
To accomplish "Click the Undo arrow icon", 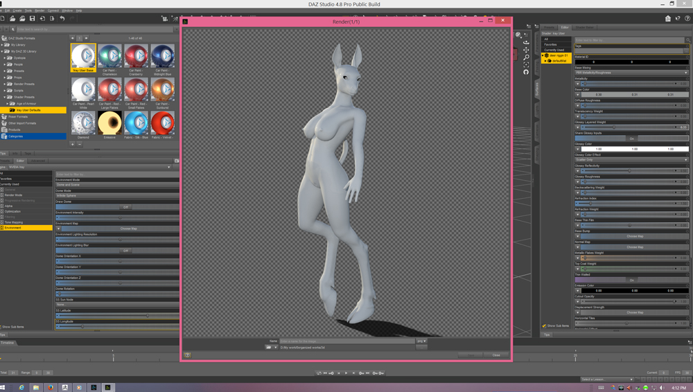I will pyautogui.click(x=62, y=19).
